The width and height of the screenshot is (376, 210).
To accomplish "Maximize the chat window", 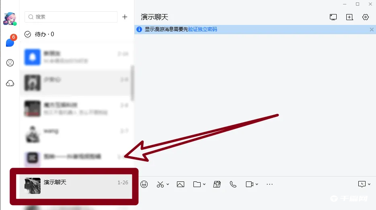I will coord(358,4).
